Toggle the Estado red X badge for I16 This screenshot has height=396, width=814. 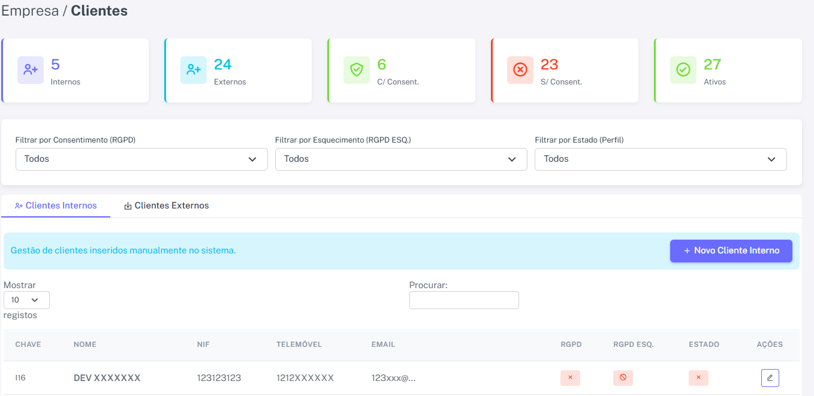pyautogui.click(x=698, y=378)
